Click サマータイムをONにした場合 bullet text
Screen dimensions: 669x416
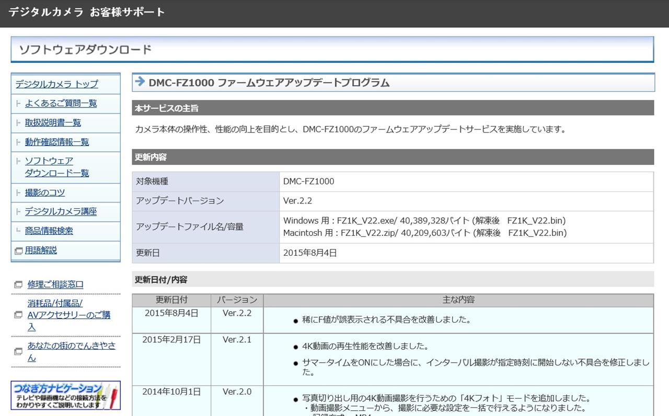pyautogui.click(x=476, y=367)
